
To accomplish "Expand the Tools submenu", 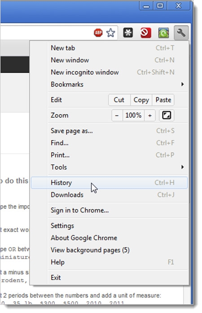I will pos(110,168).
